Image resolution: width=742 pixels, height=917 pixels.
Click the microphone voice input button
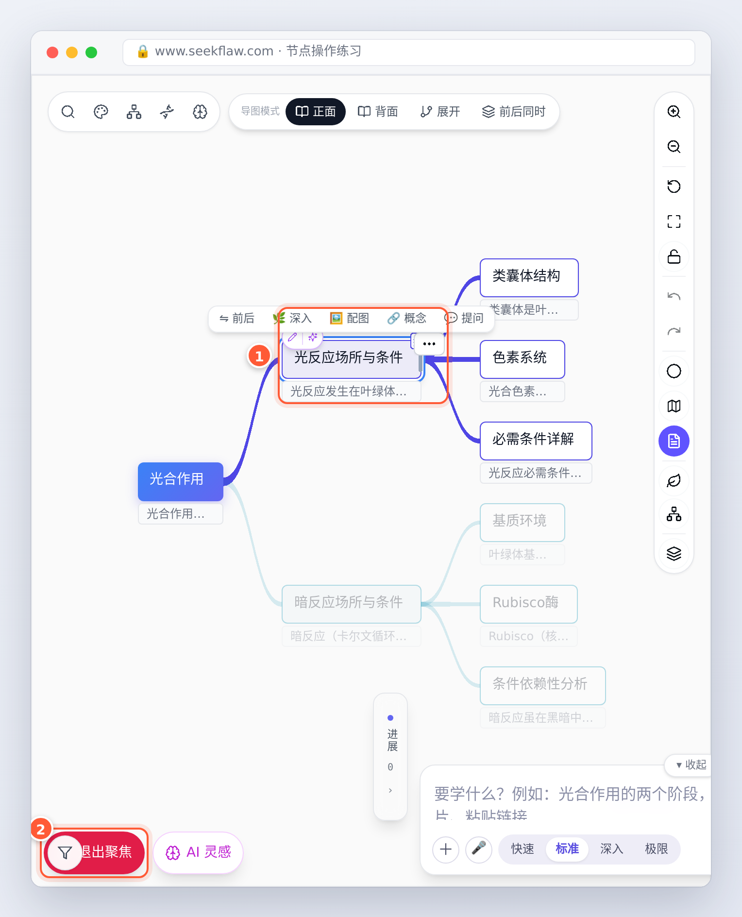479,849
